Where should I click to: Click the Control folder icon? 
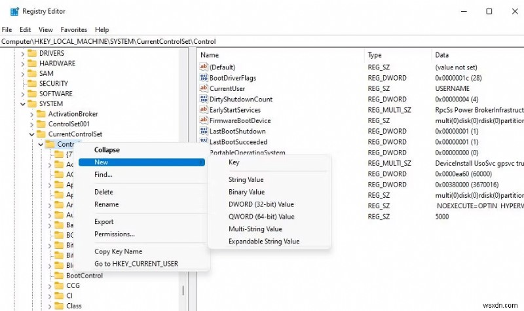pyautogui.click(x=50, y=144)
